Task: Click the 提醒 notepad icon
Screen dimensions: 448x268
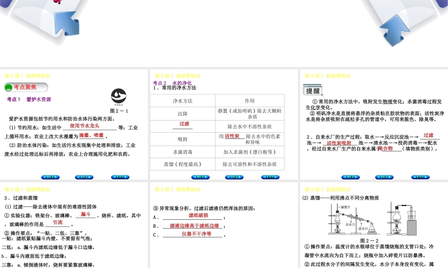Action: tap(313, 90)
